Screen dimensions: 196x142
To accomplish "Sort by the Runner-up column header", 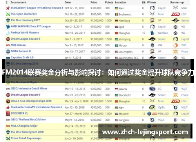I will pyautogui.click(x=177, y=2).
